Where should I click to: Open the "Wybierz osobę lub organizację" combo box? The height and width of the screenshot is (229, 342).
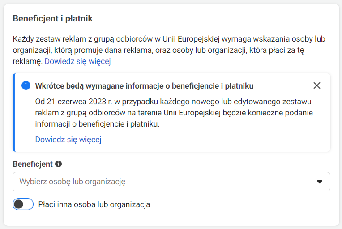[170, 182]
